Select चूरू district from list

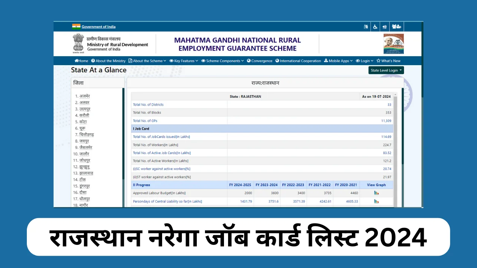[x=83, y=128]
